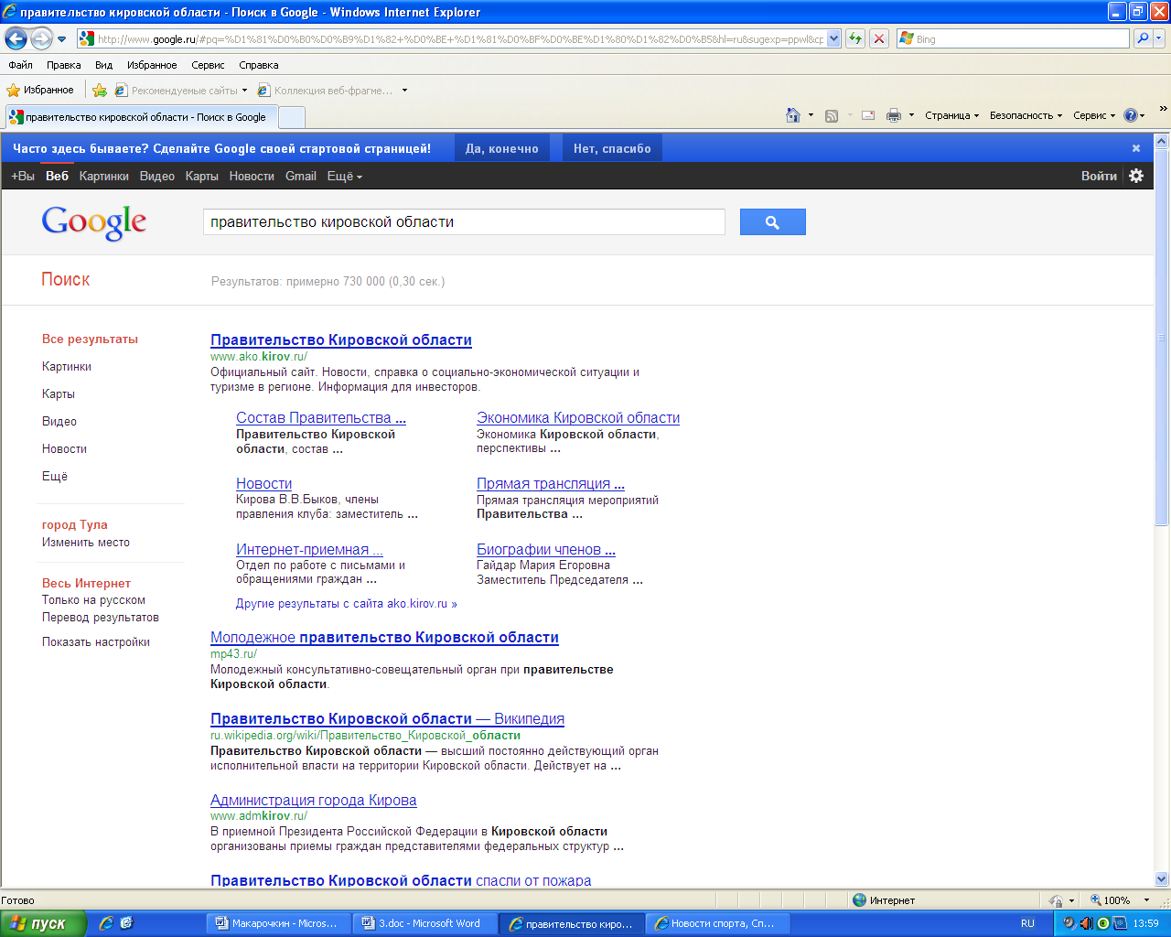Open the zoom level 100% dropdown arrow
The image size is (1171, 937).
pyautogui.click(x=1146, y=900)
